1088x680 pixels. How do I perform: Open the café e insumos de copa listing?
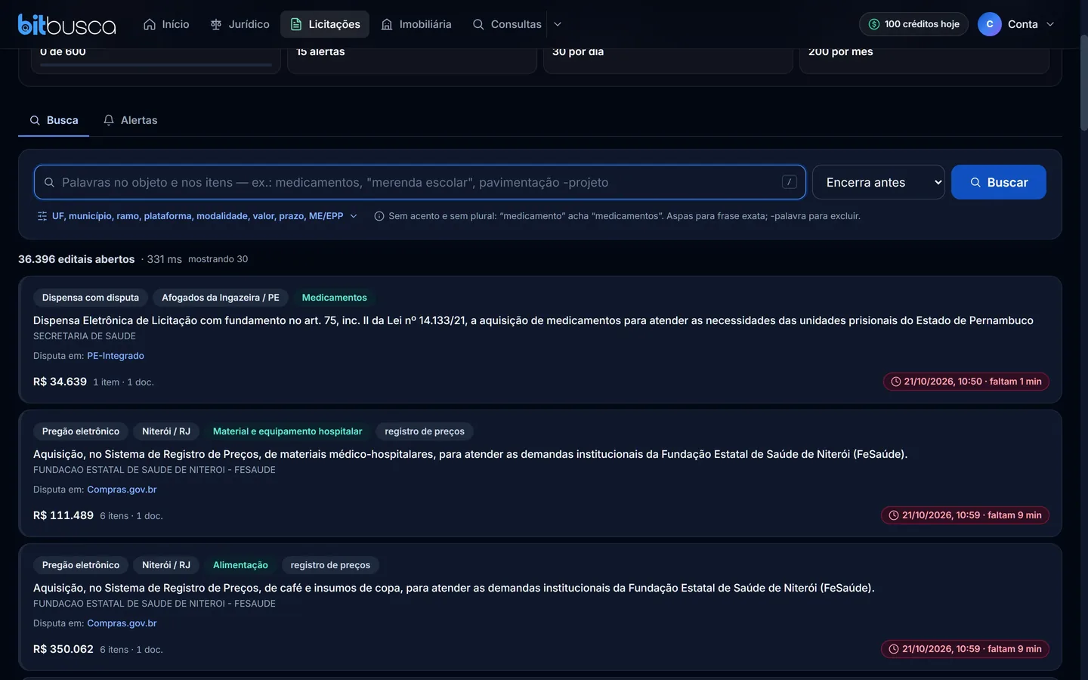pos(454,588)
